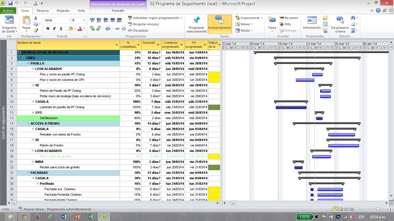Screen dimensions: 394x221
Task: Mark task 0% complete icon
Action: pos(92,20)
